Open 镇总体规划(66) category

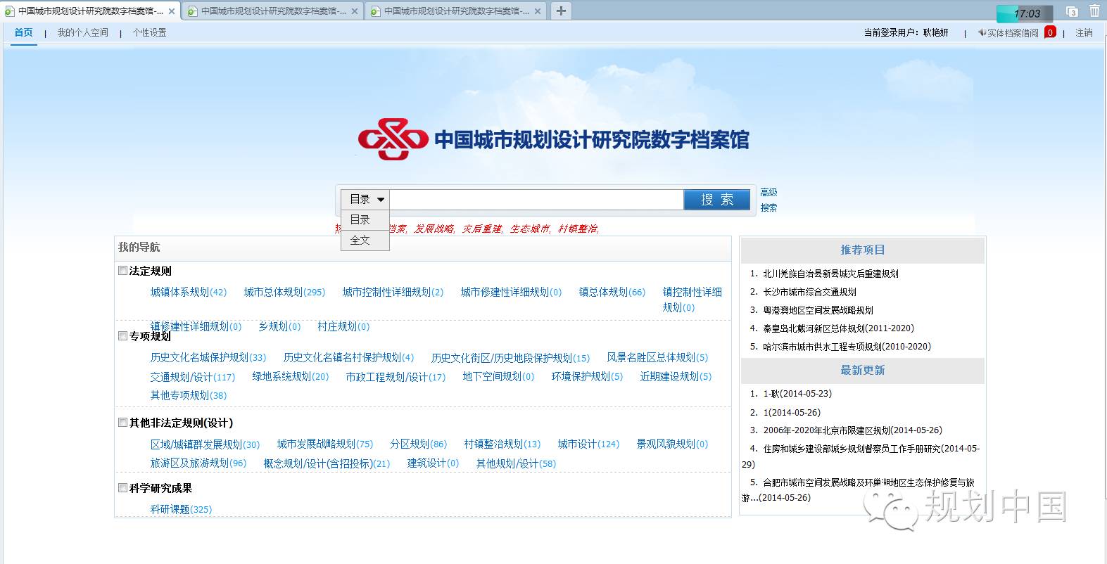coord(612,292)
